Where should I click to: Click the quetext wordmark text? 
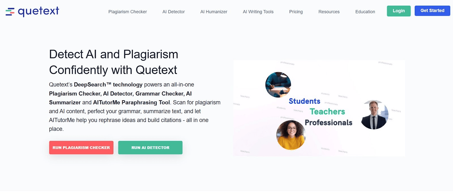point(39,11)
